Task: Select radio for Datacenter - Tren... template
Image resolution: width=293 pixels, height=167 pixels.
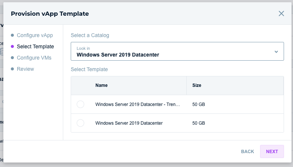Action: click(80, 104)
